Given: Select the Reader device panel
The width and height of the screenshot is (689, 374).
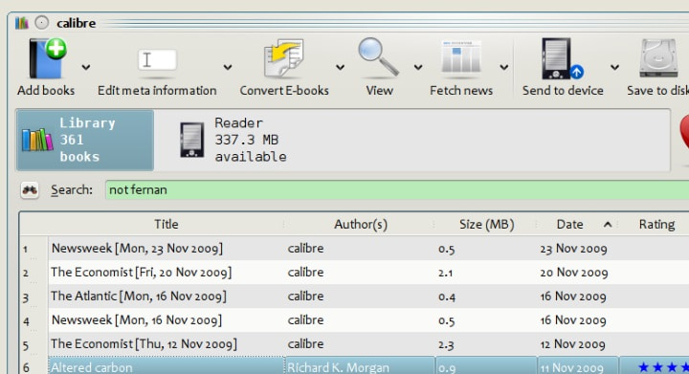Looking at the screenshot, I should point(233,140).
